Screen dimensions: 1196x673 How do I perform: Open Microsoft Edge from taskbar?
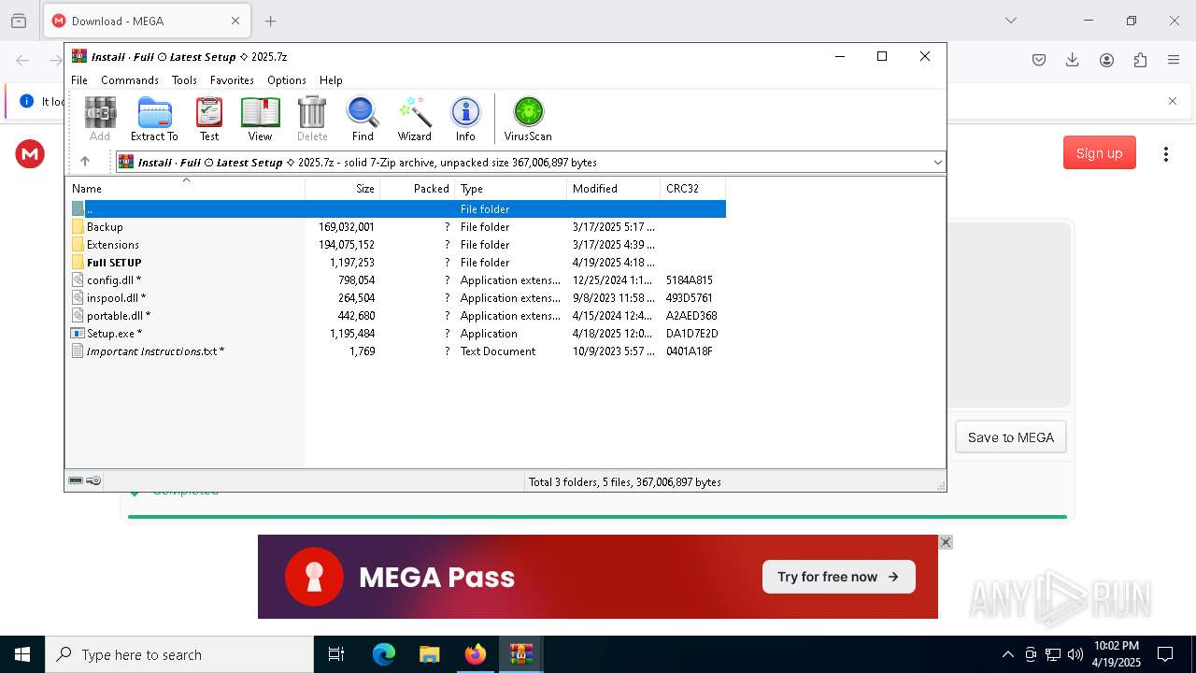point(384,654)
